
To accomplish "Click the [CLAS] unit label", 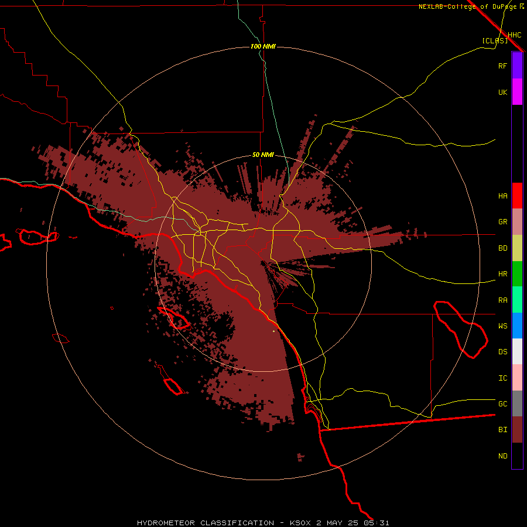I will click(x=495, y=40).
